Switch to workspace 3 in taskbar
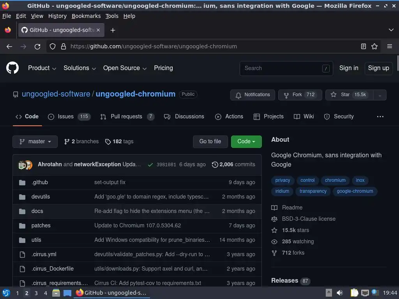The height and width of the screenshot is (299, 399). pyautogui.click(x=36, y=293)
